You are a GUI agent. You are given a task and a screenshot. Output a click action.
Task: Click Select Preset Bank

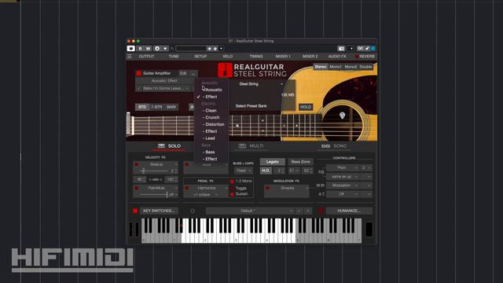tap(251, 106)
